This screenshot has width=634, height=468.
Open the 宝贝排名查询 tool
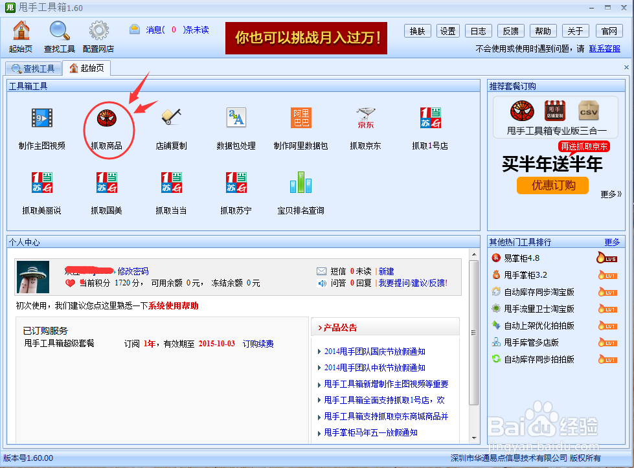click(x=300, y=198)
